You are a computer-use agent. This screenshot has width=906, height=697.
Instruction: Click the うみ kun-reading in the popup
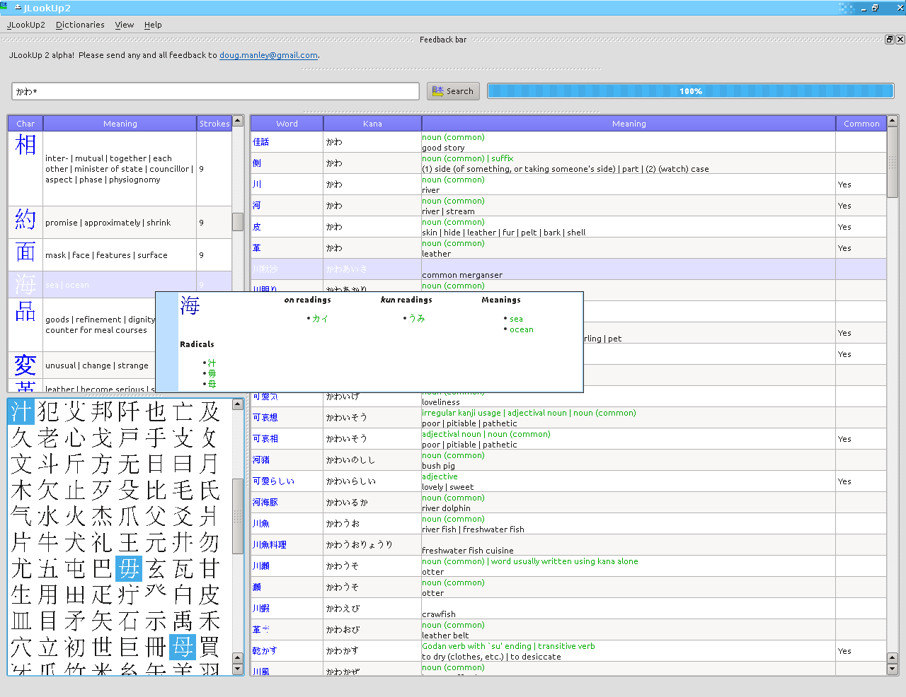tap(417, 319)
